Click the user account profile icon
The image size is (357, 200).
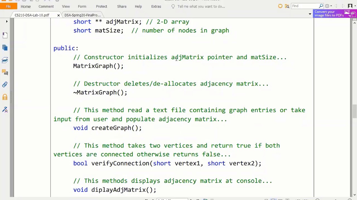[x=350, y=6]
